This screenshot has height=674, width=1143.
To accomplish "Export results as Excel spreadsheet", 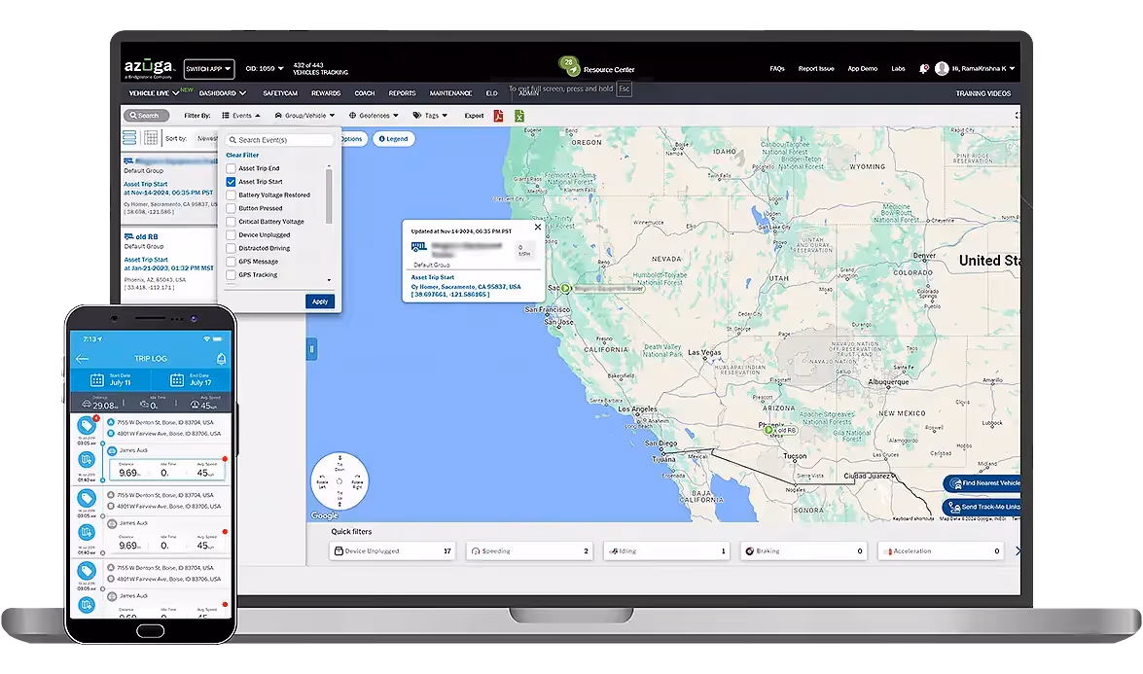I will click(519, 116).
